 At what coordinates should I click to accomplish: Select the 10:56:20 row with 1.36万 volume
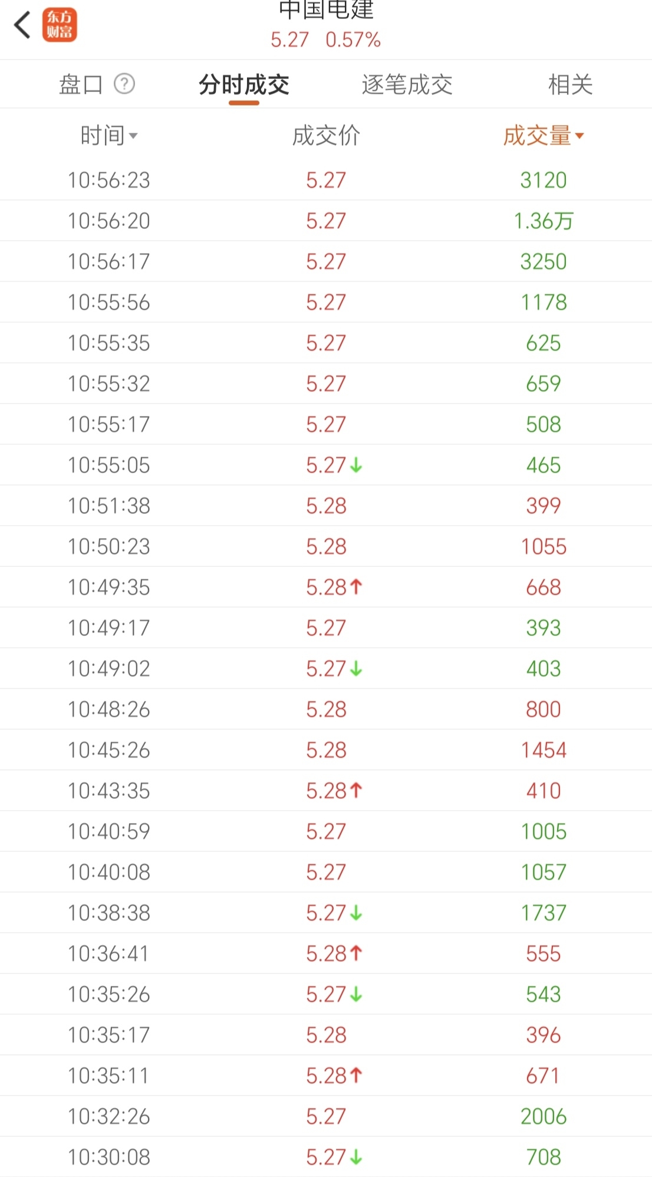[326, 221]
